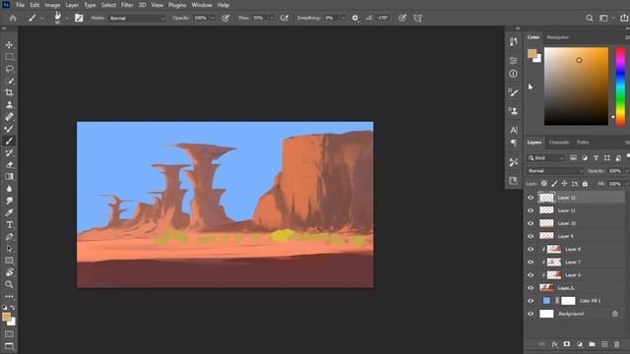Click the hue slider strip
The image size is (630, 354).
click(x=620, y=87)
